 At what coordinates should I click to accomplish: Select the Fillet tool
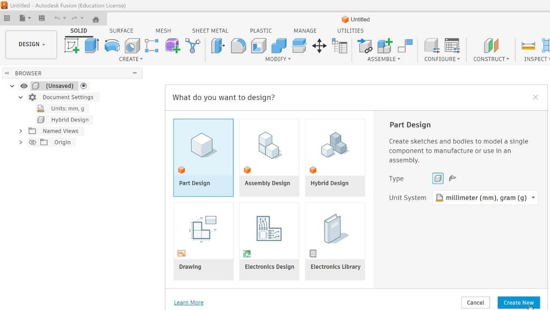click(x=238, y=46)
